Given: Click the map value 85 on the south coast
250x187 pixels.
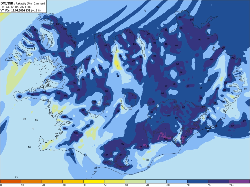Looking at the screenshot, I should coord(148,167).
